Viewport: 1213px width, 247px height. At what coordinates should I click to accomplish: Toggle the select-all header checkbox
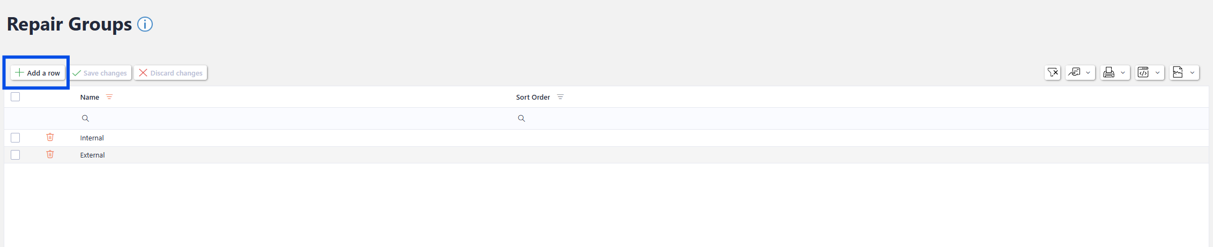pos(16,97)
